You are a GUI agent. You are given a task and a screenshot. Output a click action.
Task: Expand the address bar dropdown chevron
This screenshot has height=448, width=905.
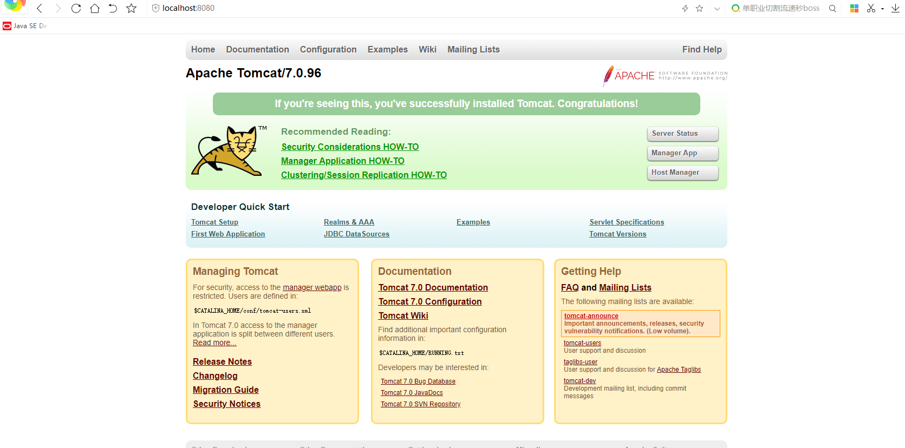(717, 9)
